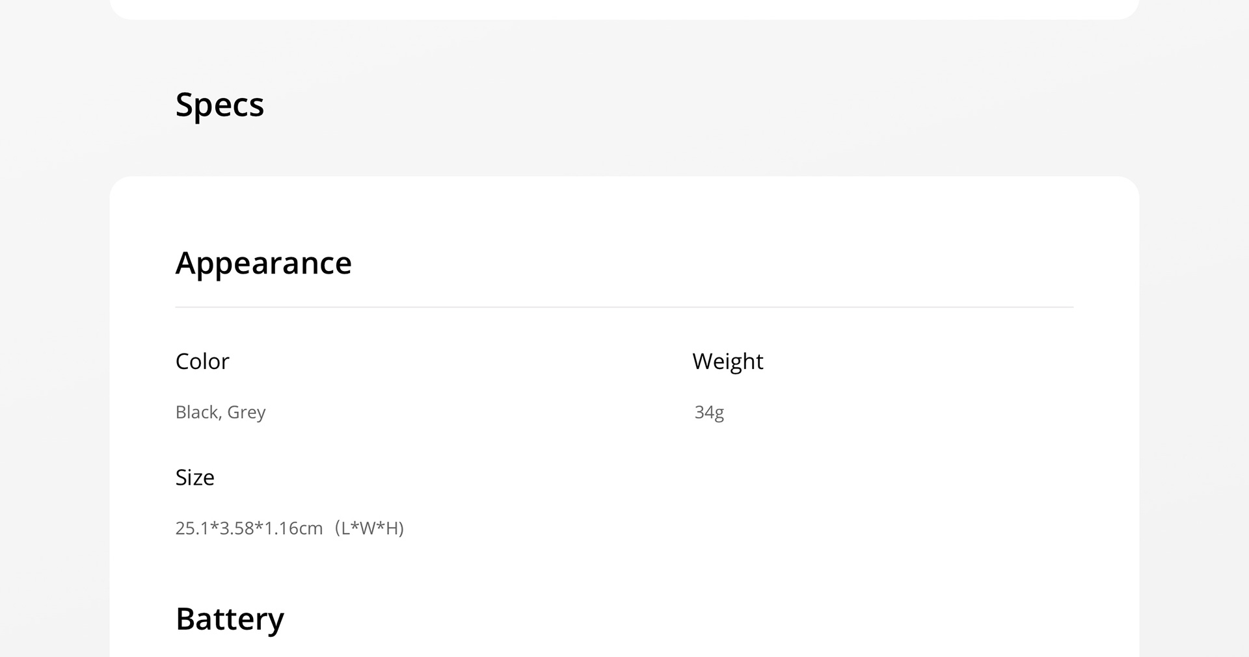Select the 25.1*3.58*1.16cm dimension text
The width and height of the screenshot is (1249, 657).
click(x=249, y=528)
